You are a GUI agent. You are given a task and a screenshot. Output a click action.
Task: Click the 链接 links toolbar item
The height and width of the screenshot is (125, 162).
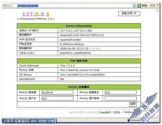pyautogui.click(x=152, y=5)
